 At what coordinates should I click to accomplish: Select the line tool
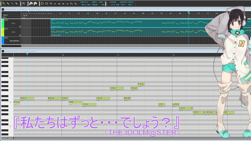coord(12,3)
